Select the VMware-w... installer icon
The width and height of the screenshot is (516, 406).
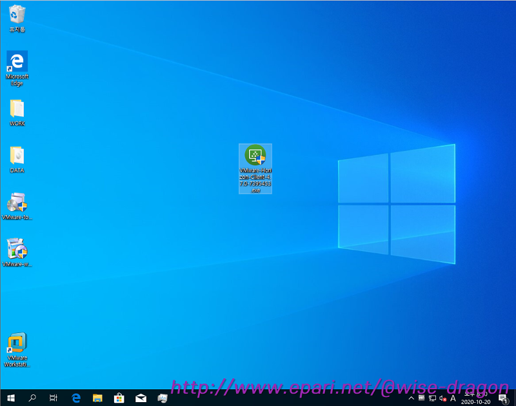click(17, 253)
